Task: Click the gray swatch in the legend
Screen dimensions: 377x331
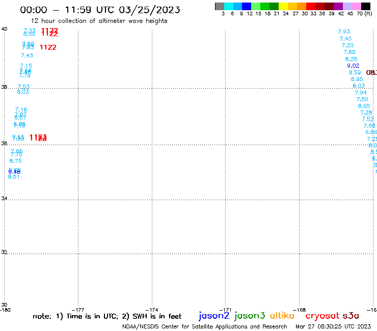Action: 220,6
